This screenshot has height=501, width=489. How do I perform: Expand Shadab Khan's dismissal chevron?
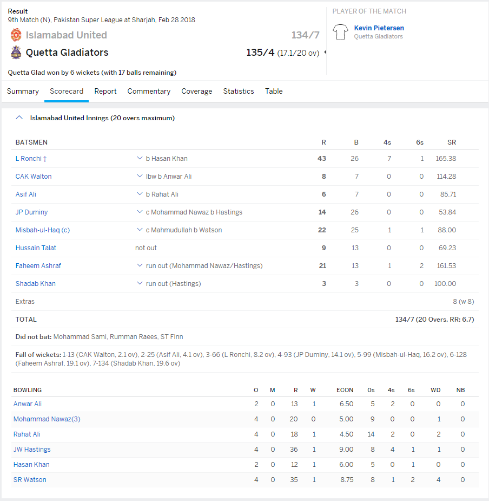(140, 283)
